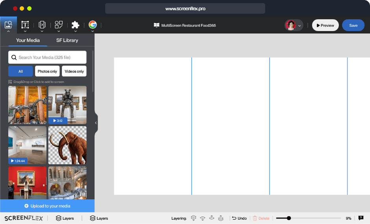The width and height of the screenshot is (370, 224).
Task: Open the Google integration icon
Action: (93, 25)
